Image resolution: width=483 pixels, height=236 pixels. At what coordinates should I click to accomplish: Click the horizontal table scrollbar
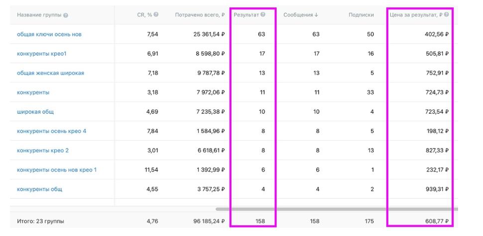[337, 209]
